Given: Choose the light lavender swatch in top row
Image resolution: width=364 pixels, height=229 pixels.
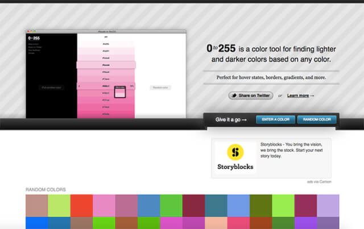Looking at the screenshot, I should tap(328, 206).
